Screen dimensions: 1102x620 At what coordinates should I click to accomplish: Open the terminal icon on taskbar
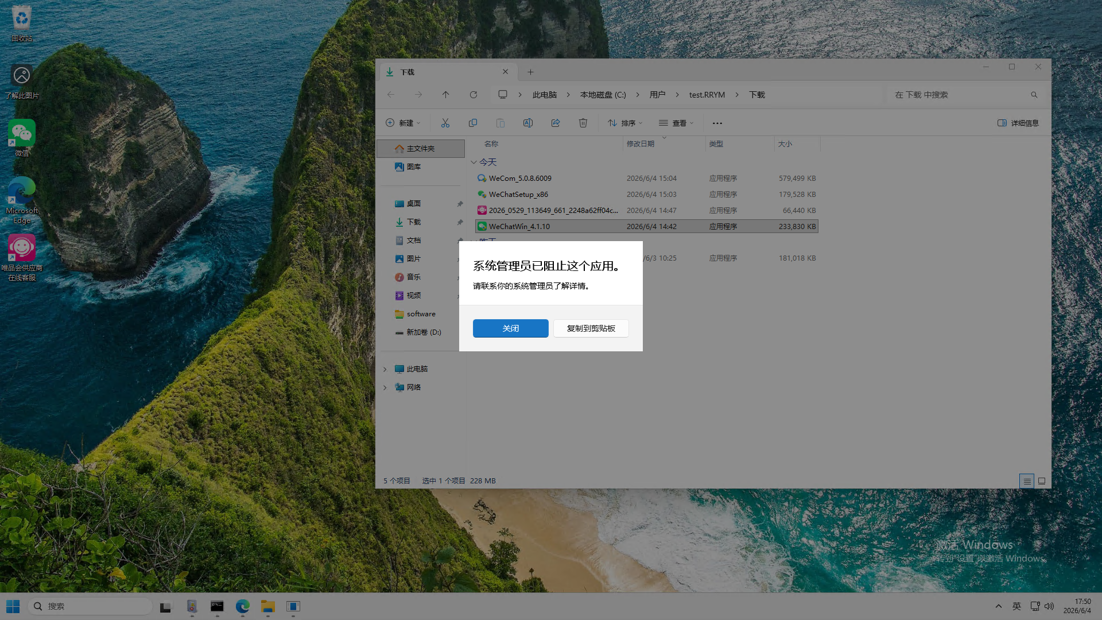pos(217,606)
